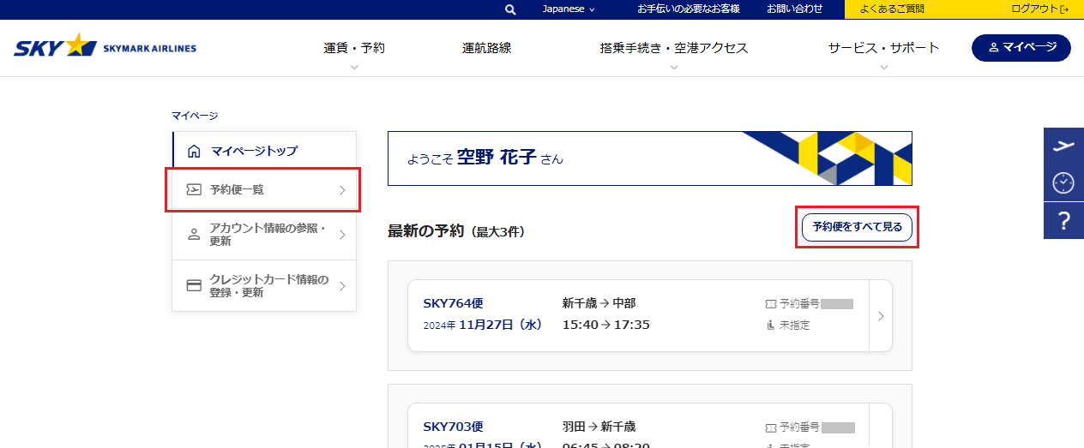
Task: Open the Japanese language dropdown
Action: coord(568,9)
